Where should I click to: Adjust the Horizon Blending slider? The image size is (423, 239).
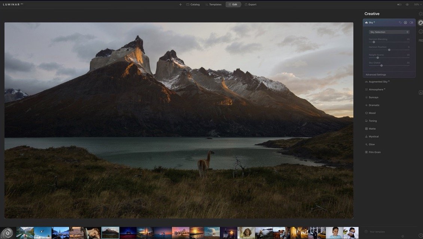click(374, 42)
